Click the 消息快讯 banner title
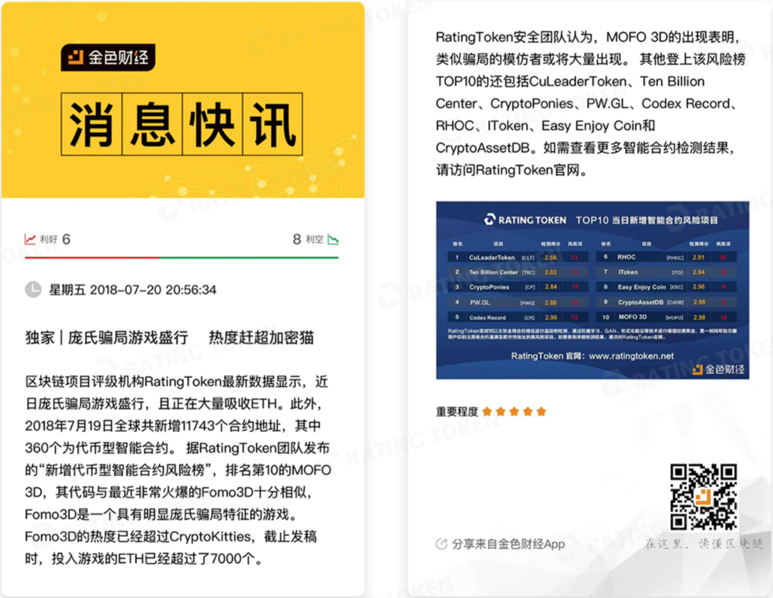This screenshot has height=598, width=773. pyautogui.click(x=182, y=124)
